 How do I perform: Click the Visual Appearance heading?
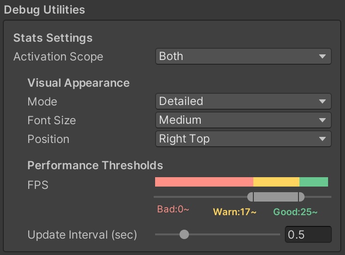click(x=78, y=83)
